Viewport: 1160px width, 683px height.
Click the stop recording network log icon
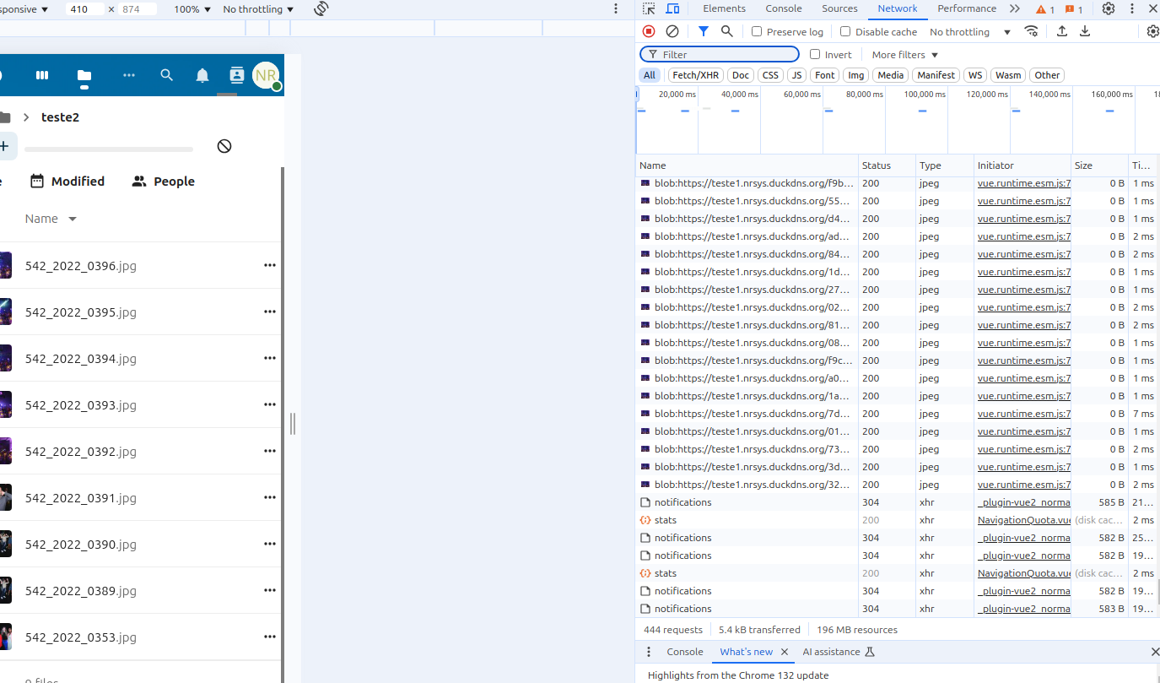click(x=649, y=31)
